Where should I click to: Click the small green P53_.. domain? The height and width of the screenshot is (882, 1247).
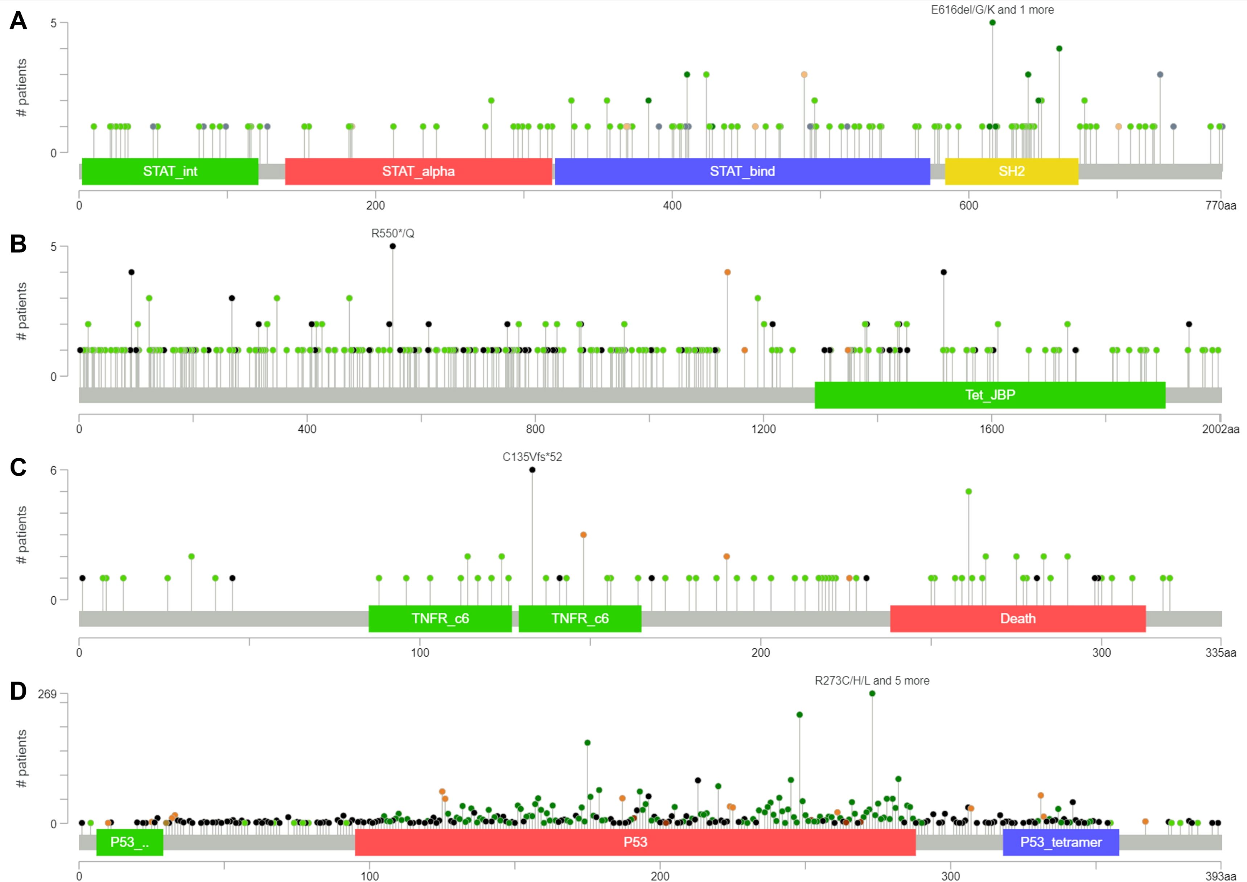pos(130,842)
